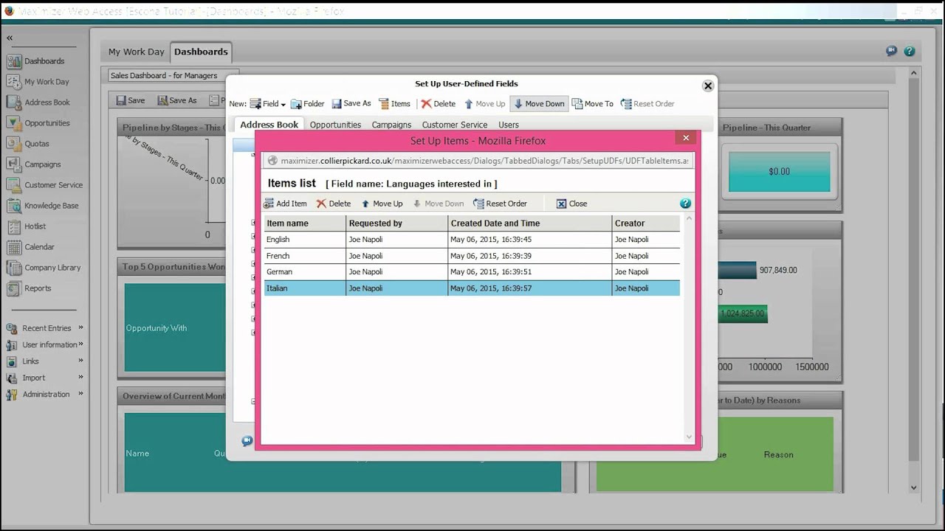Create new Folder in UDF setup
The height and width of the screenshot is (531, 945).
coord(308,104)
